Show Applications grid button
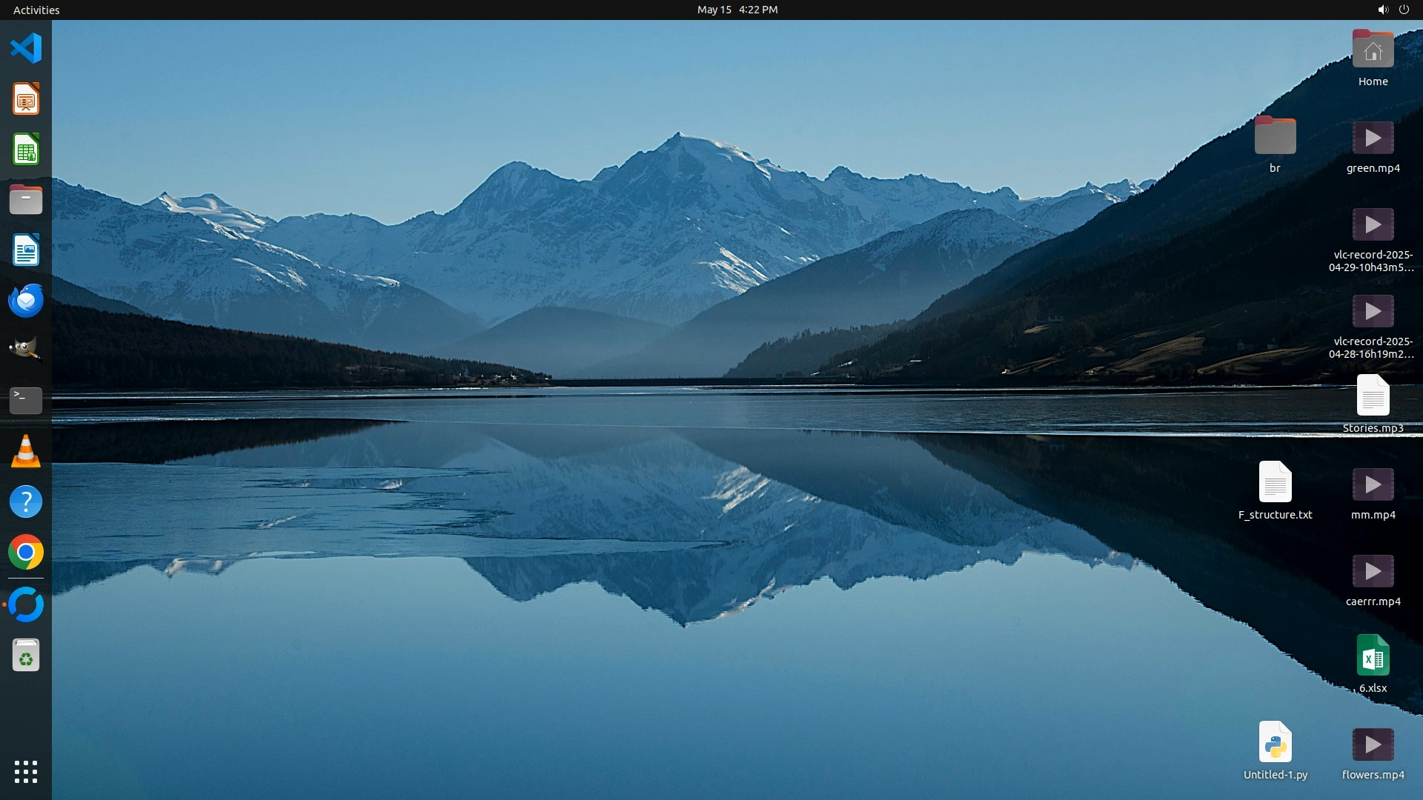Image resolution: width=1423 pixels, height=800 pixels. point(26,772)
